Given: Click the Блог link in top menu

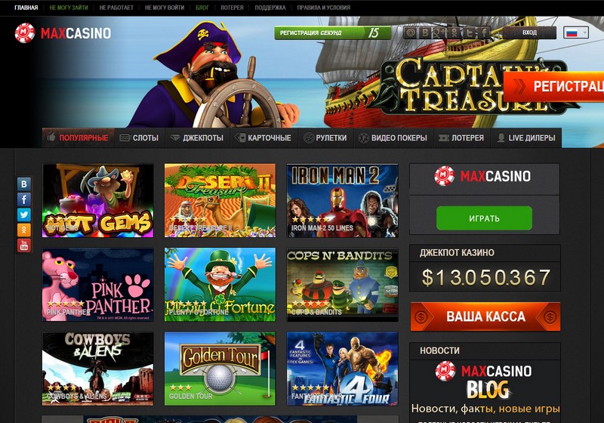Looking at the screenshot, I should [x=202, y=8].
